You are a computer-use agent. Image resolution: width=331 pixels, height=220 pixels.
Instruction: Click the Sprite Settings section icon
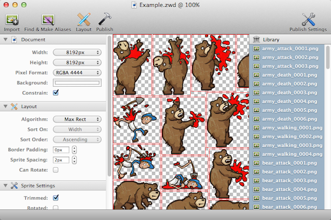click(14, 185)
